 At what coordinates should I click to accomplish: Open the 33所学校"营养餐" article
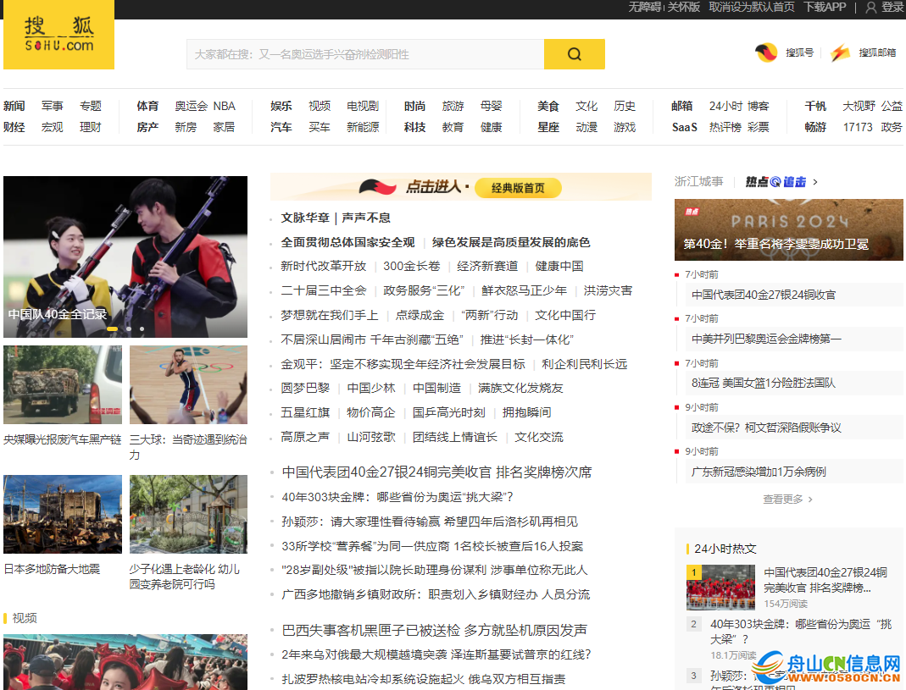click(432, 546)
